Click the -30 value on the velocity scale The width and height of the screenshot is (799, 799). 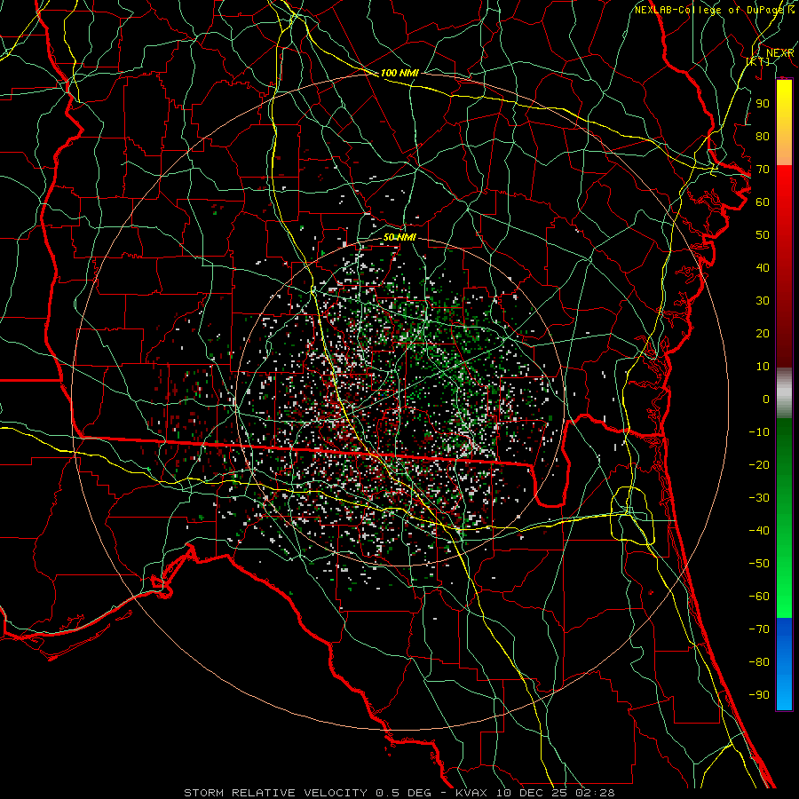tap(759, 498)
